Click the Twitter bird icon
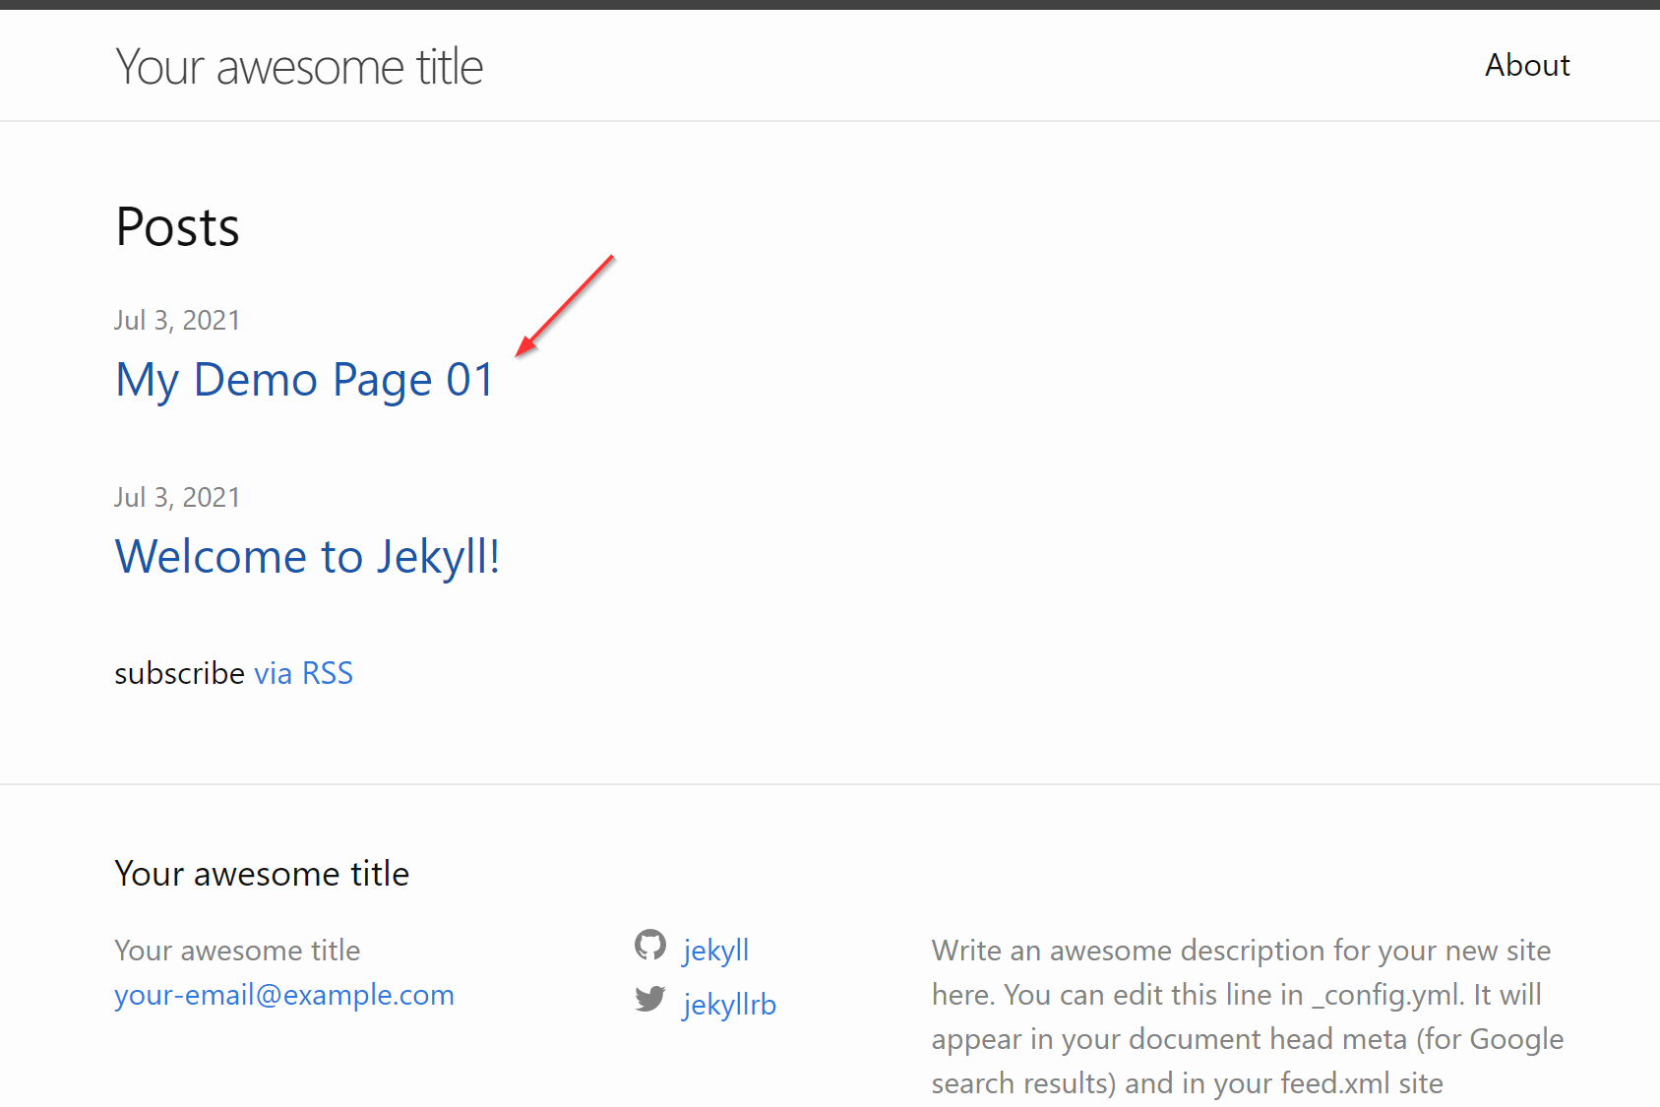This screenshot has height=1107, width=1660. tap(650, 1000)
